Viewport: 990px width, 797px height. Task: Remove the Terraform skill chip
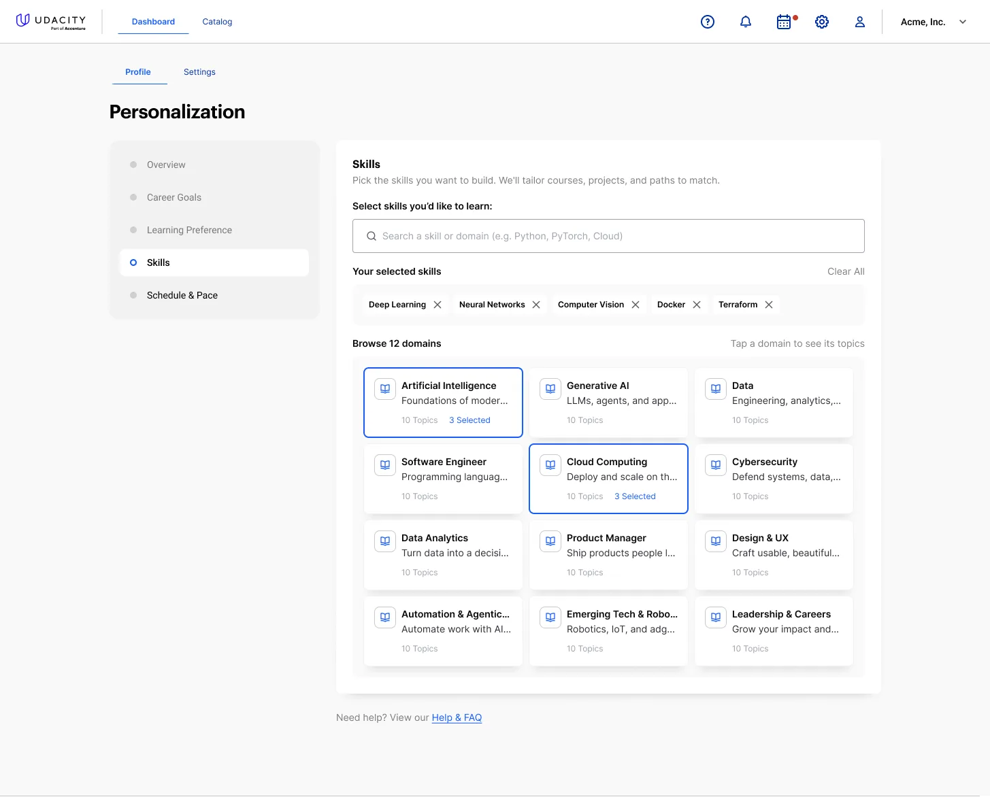click(769, 305)
